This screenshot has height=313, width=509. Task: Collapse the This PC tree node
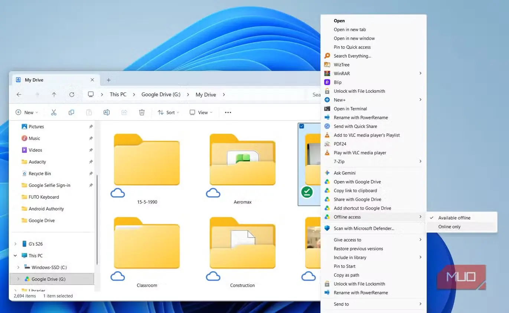point(15,256)
